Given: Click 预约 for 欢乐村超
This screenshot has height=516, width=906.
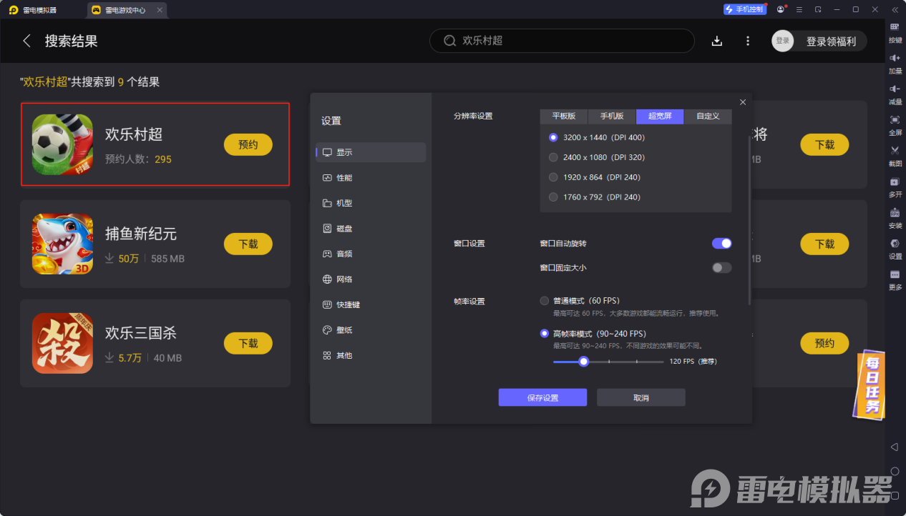Looking at the screenshot, I should click(x=248, y=144).
